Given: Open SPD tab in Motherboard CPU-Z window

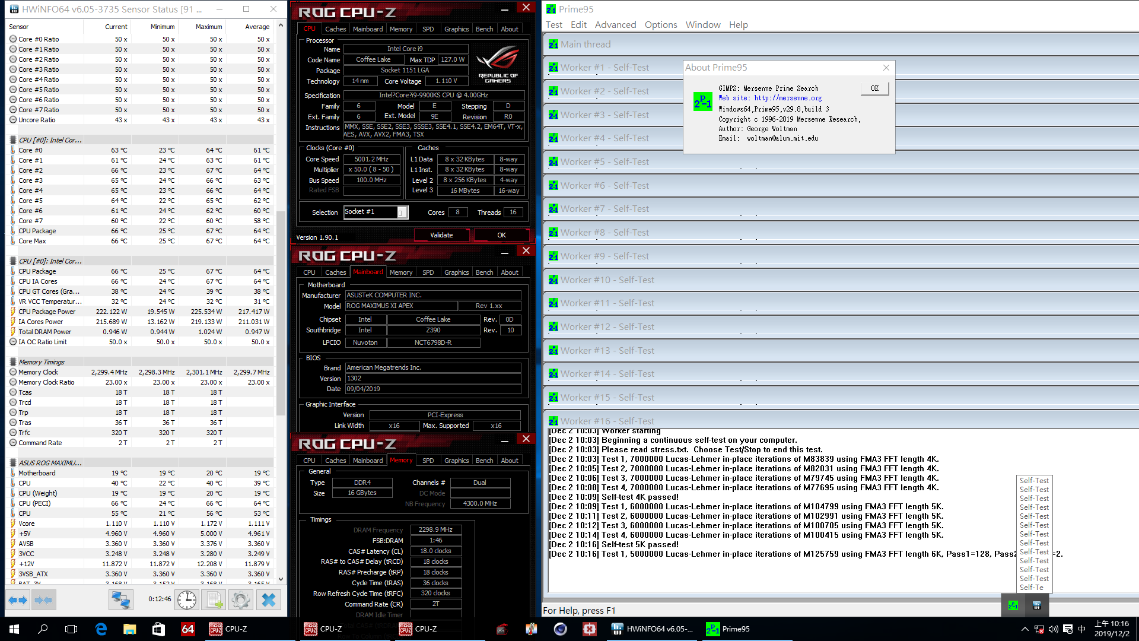Looking at the screenshot, I should point(428,272).
